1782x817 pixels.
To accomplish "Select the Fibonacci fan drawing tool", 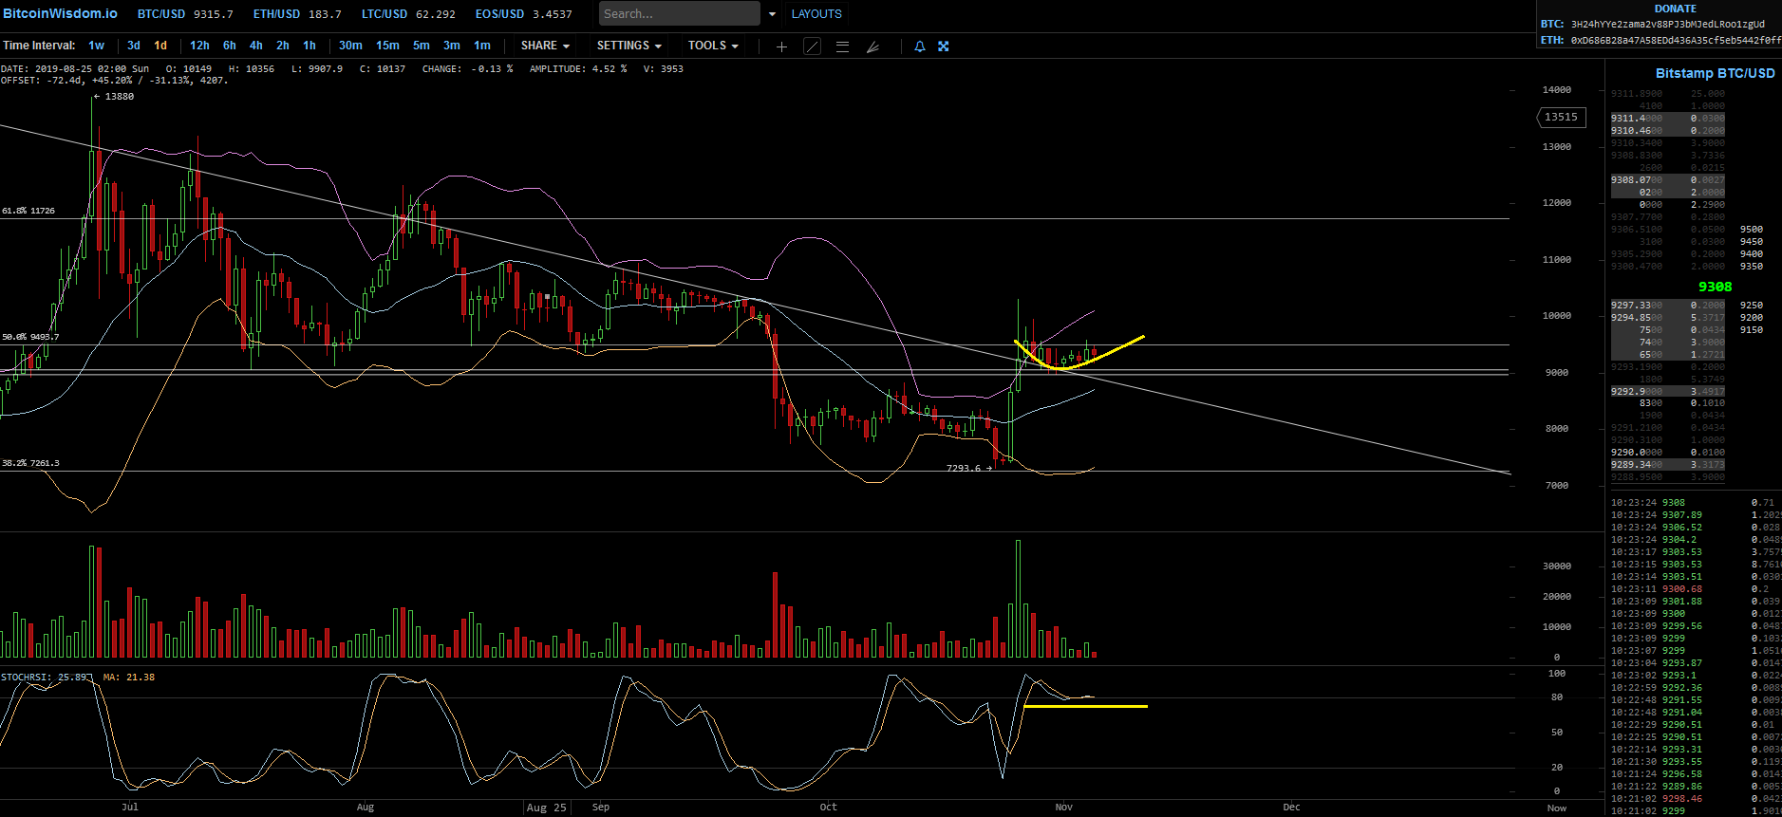I will click(872, 46).
